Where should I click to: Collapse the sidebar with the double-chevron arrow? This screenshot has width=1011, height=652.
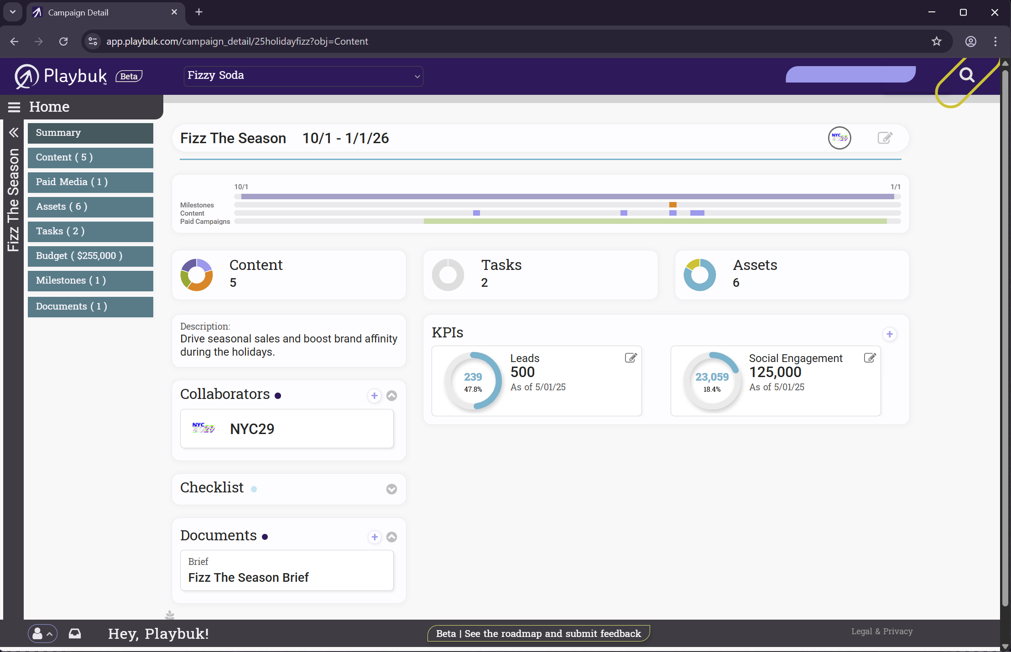[x=14, y=132]
